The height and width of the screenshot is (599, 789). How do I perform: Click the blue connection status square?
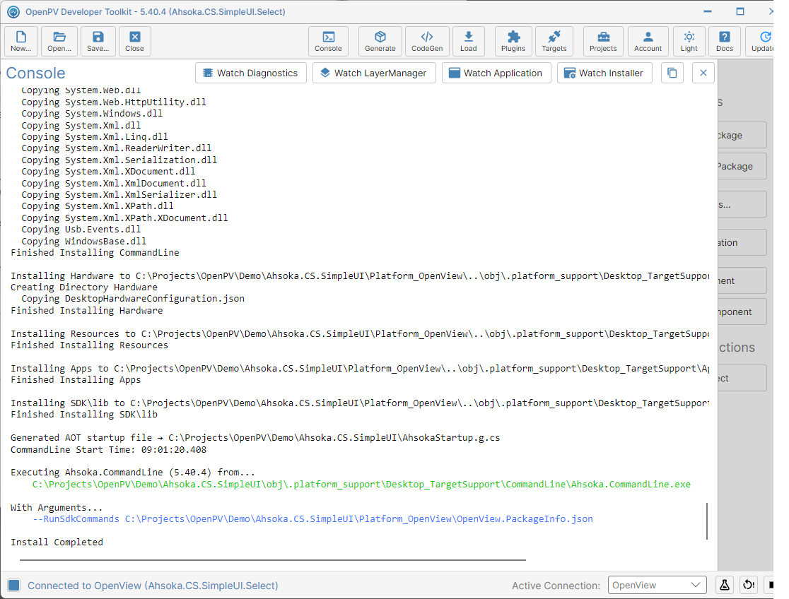pos(13,585)
